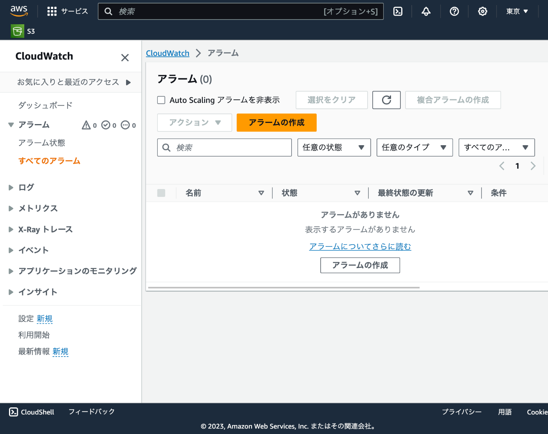Toggle Auto Scaling アラームを非表示 checkbox

point(161,100)
